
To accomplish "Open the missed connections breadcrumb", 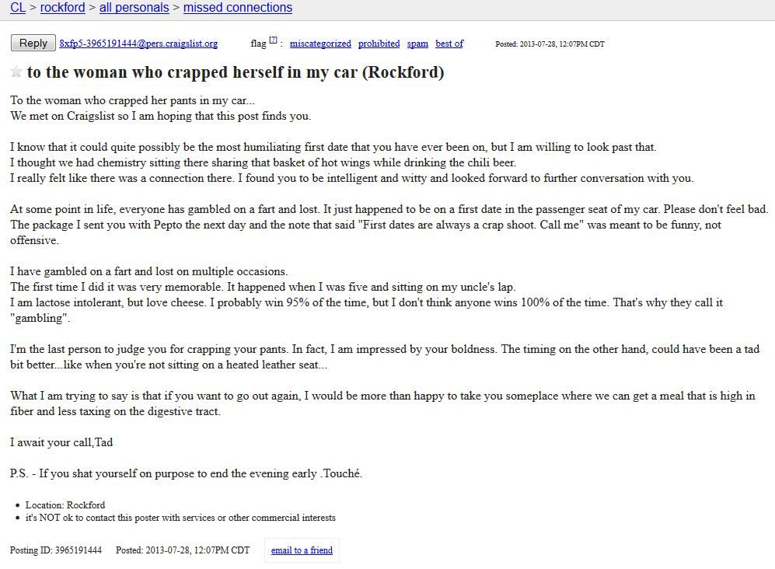I will pos(238,8).
